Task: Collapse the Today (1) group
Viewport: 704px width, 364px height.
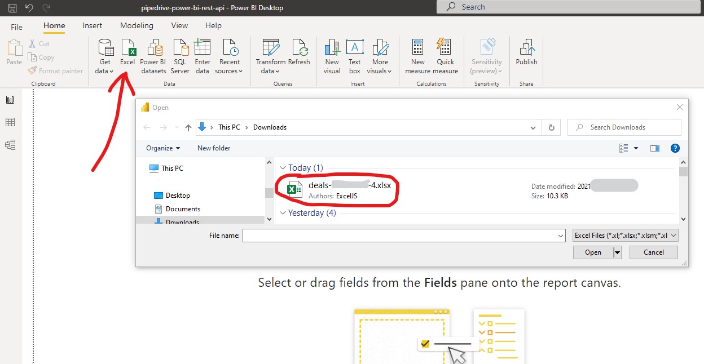Action: click(x=283, y=168)
